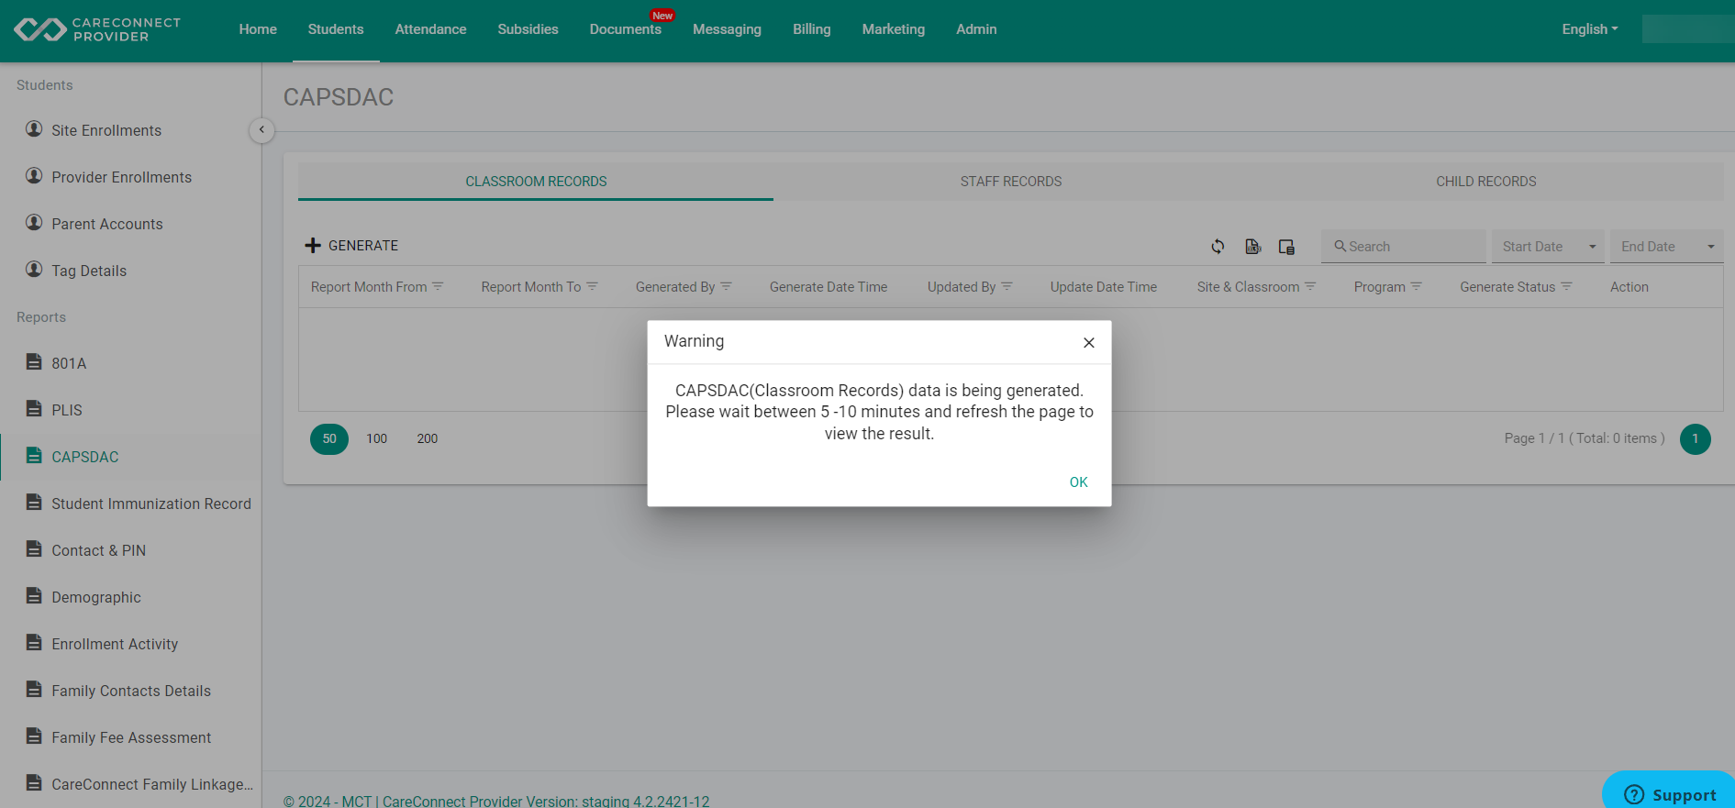This screenshot has height=808, width=1735.
Task: Click the column layout icon beside Search
Action: point(1286,247)
